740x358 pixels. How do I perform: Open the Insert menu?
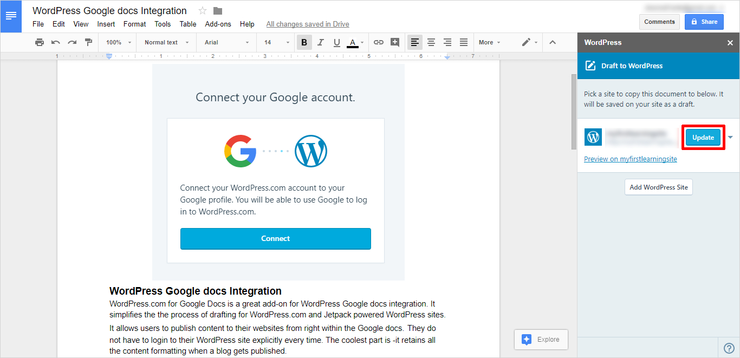pyautogui.click(x=106, y=24)
